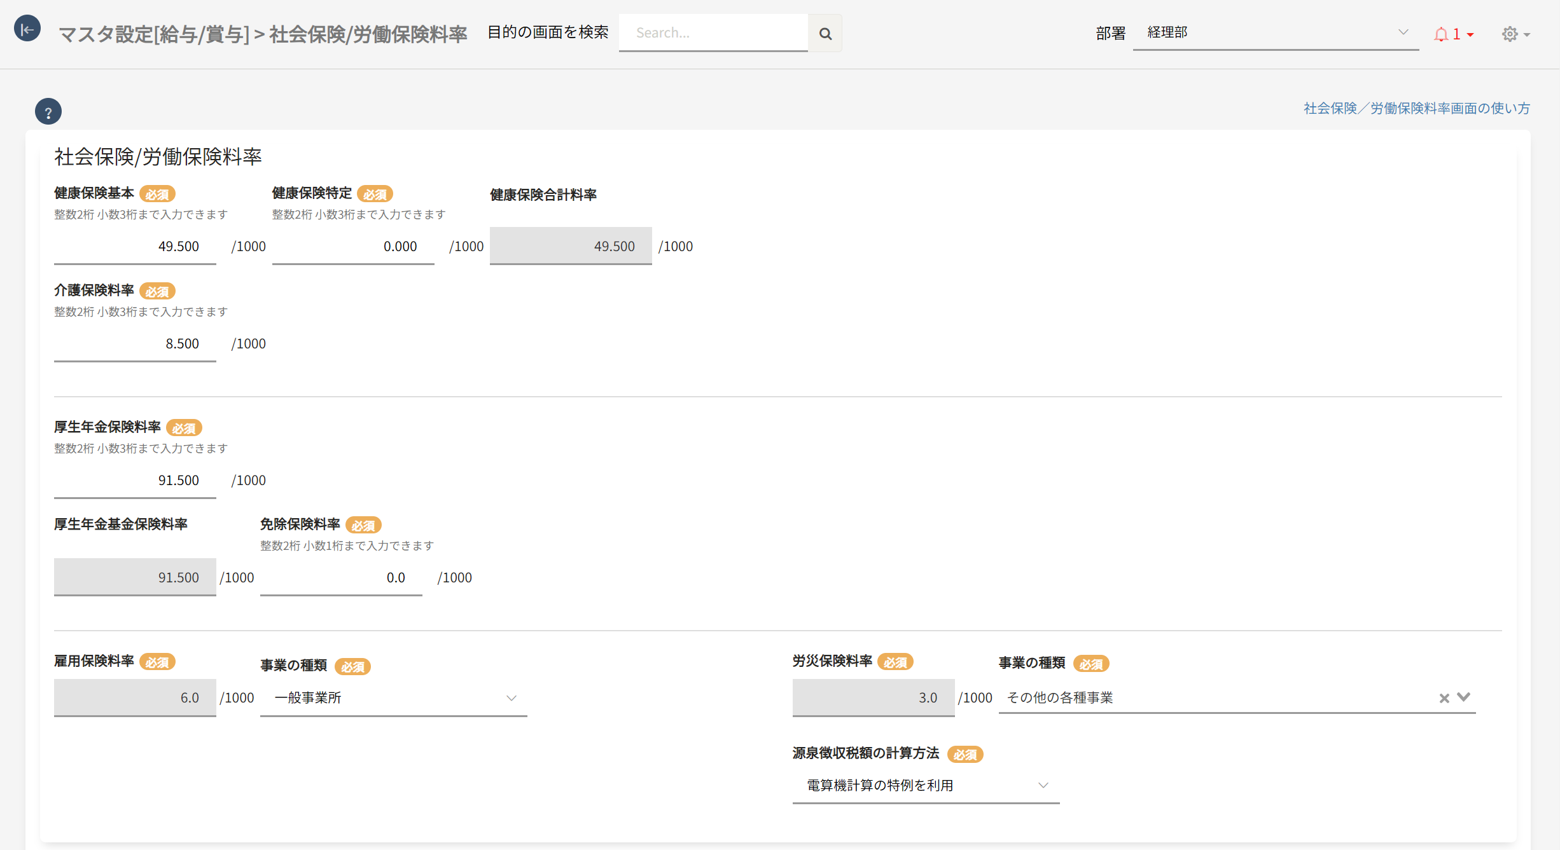Image resolution: width=1560 pixels, height=850 pixels.
Task: Click マスタ設定[給与/賞与] breadcrumb
Action: point(154,34)
